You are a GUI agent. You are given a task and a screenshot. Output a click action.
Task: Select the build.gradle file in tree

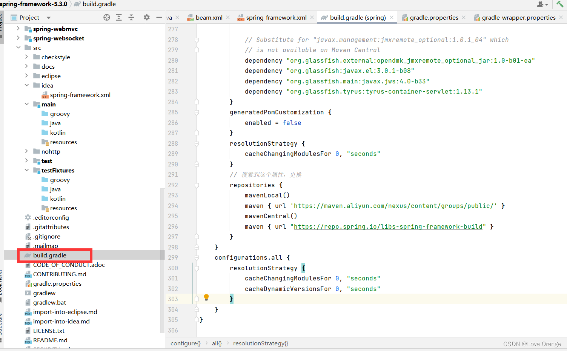(x=49, y=255)
